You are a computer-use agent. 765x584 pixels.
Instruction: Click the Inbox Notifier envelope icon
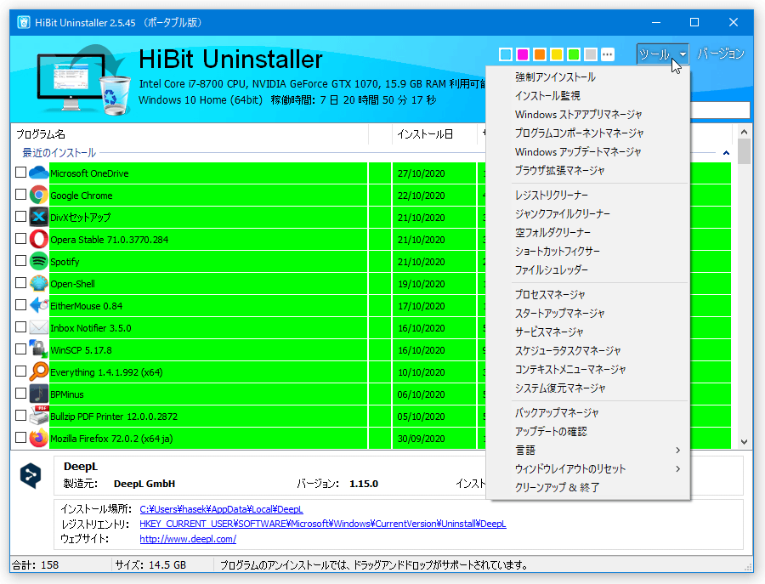point(38,327)
